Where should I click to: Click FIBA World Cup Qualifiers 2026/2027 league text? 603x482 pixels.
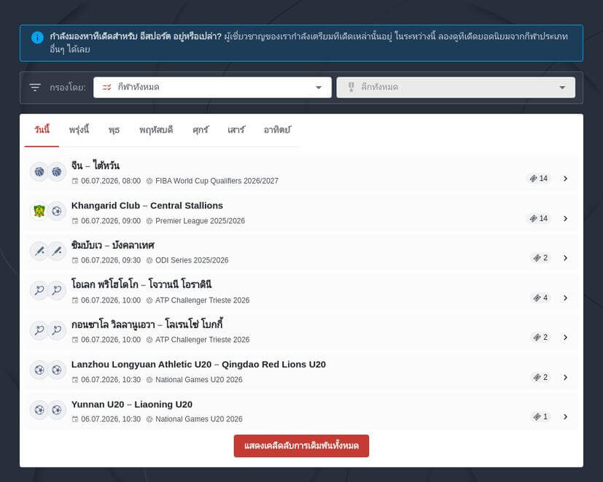(x=217, y=181)
